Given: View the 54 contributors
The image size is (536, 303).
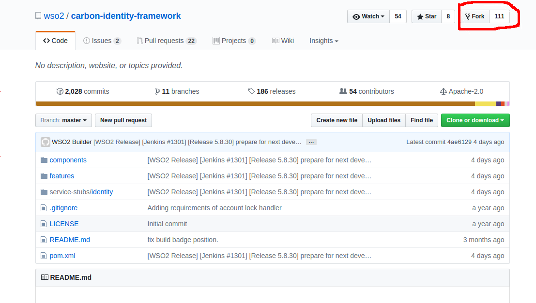Looking at the screenshot, I should [367, 91].
